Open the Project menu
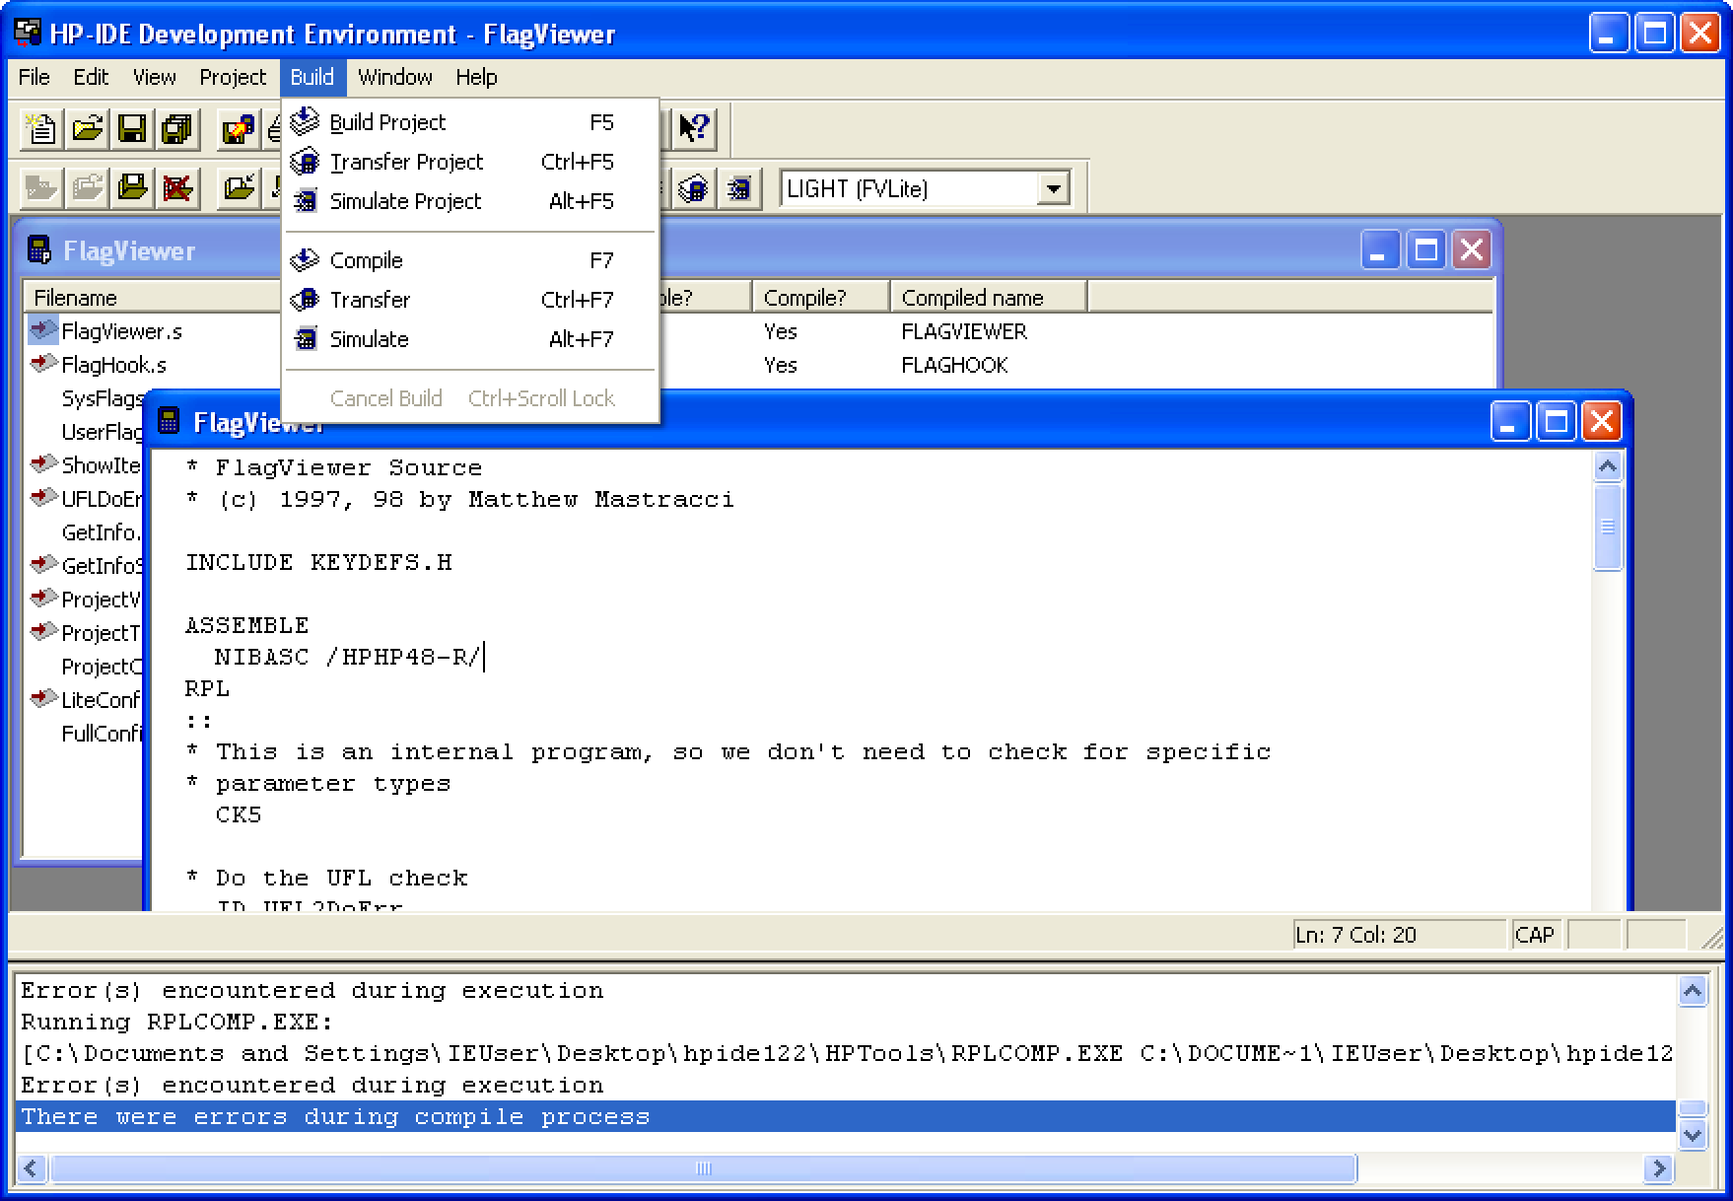Image resolution: width=1733 pixels, height=1201 pixels. (233, 77)
